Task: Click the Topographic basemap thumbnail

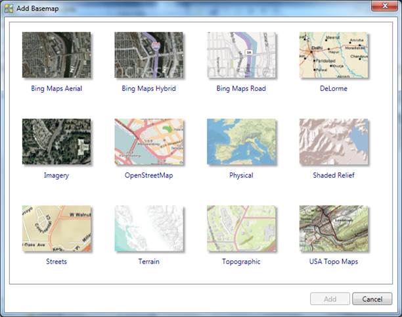Action: tap(241, 228)
